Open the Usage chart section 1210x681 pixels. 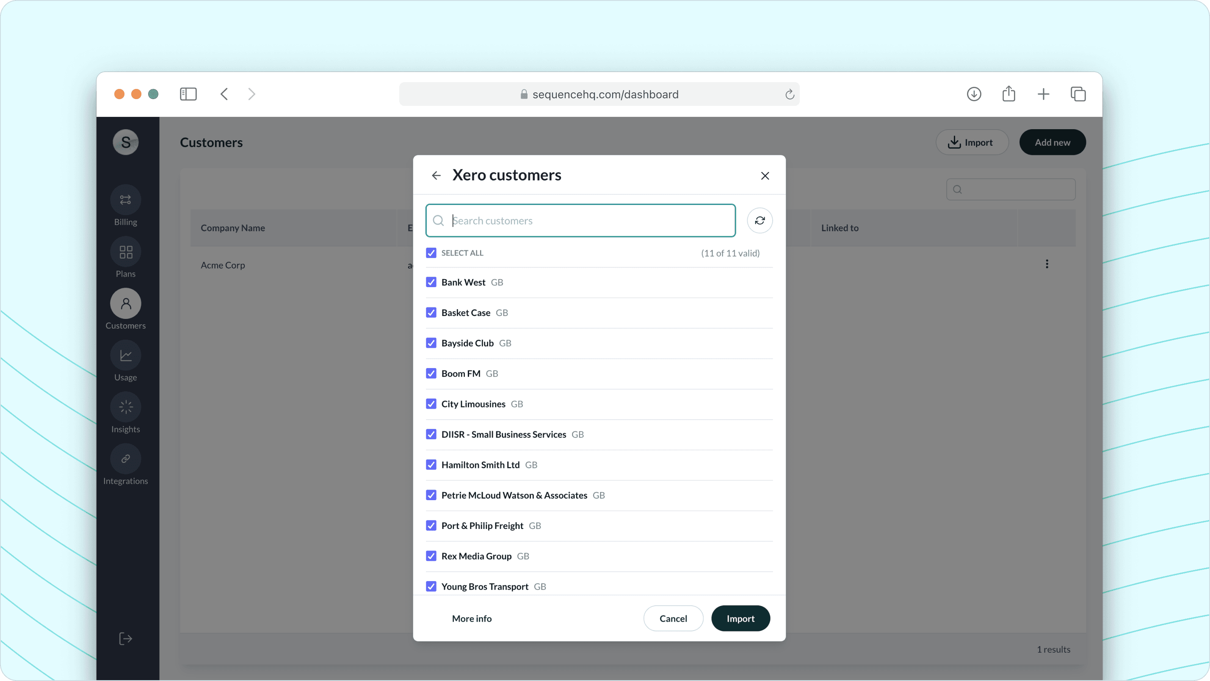click(125, 356)
